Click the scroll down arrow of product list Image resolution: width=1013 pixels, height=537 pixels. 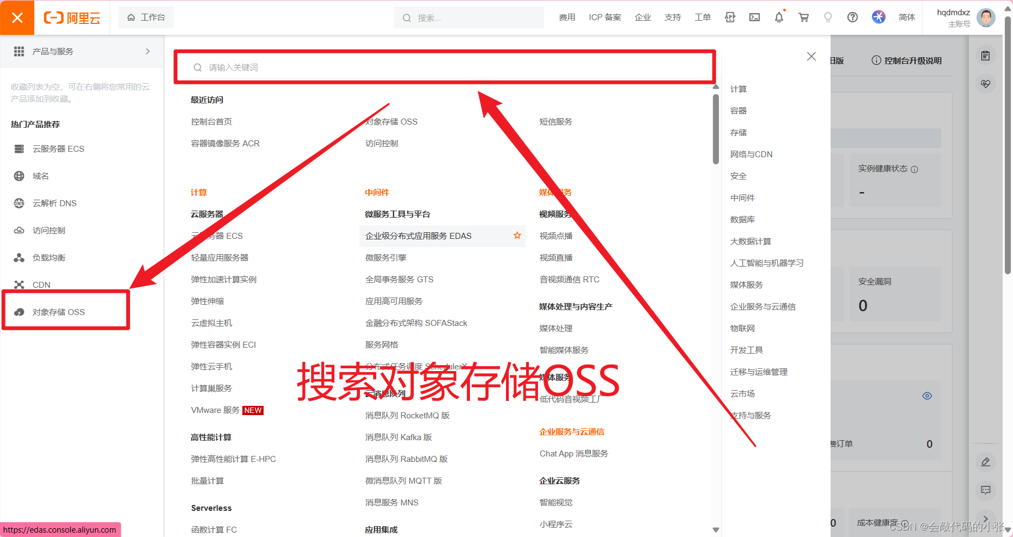pyautogui.click(x=716, y=530)
